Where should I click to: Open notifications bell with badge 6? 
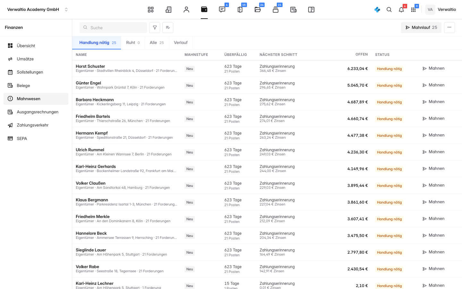point(401,10)
